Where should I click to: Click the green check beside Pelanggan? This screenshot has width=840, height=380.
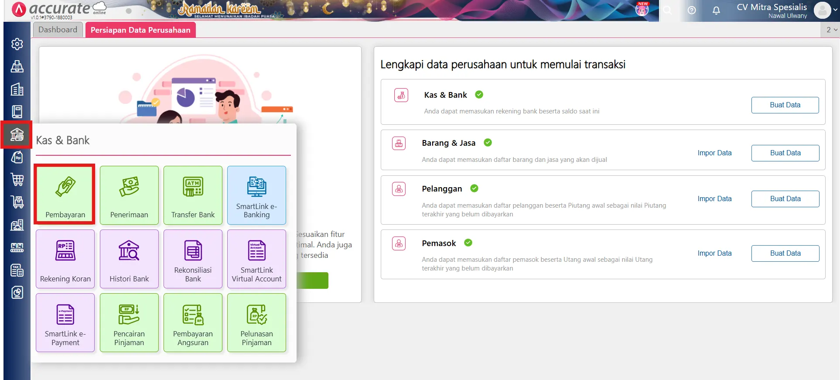point(474,188)
